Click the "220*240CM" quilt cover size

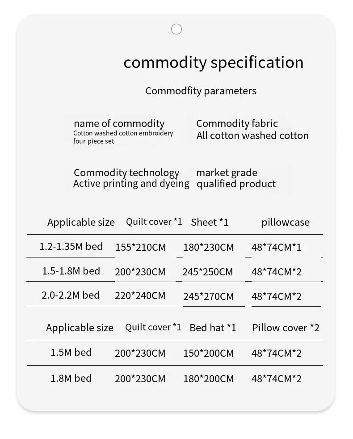pos(140,295)
